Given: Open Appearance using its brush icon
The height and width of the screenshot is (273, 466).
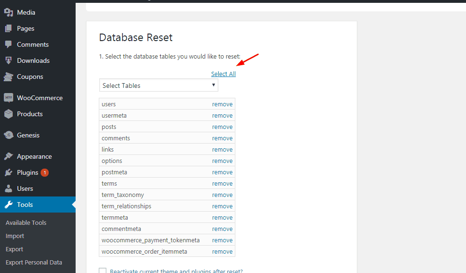Looking at the screenshot, I should click(9, 156).
